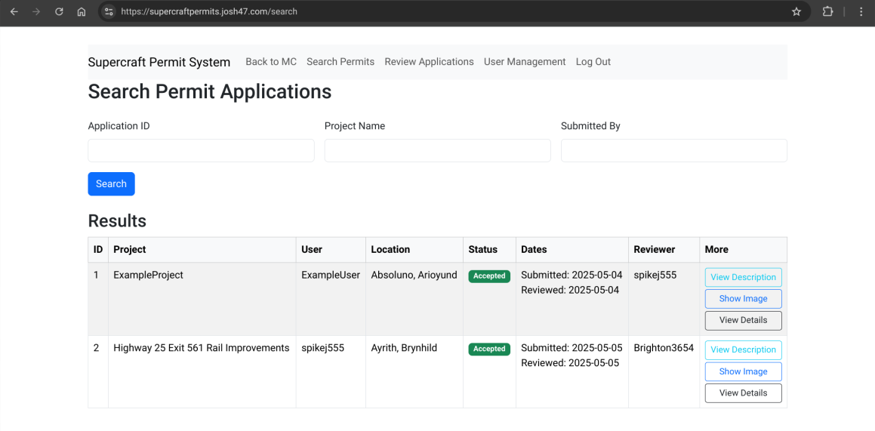Screen dimensions: 875x431
Task: View Details of ExampleProject permit
Action: (743, 320)
